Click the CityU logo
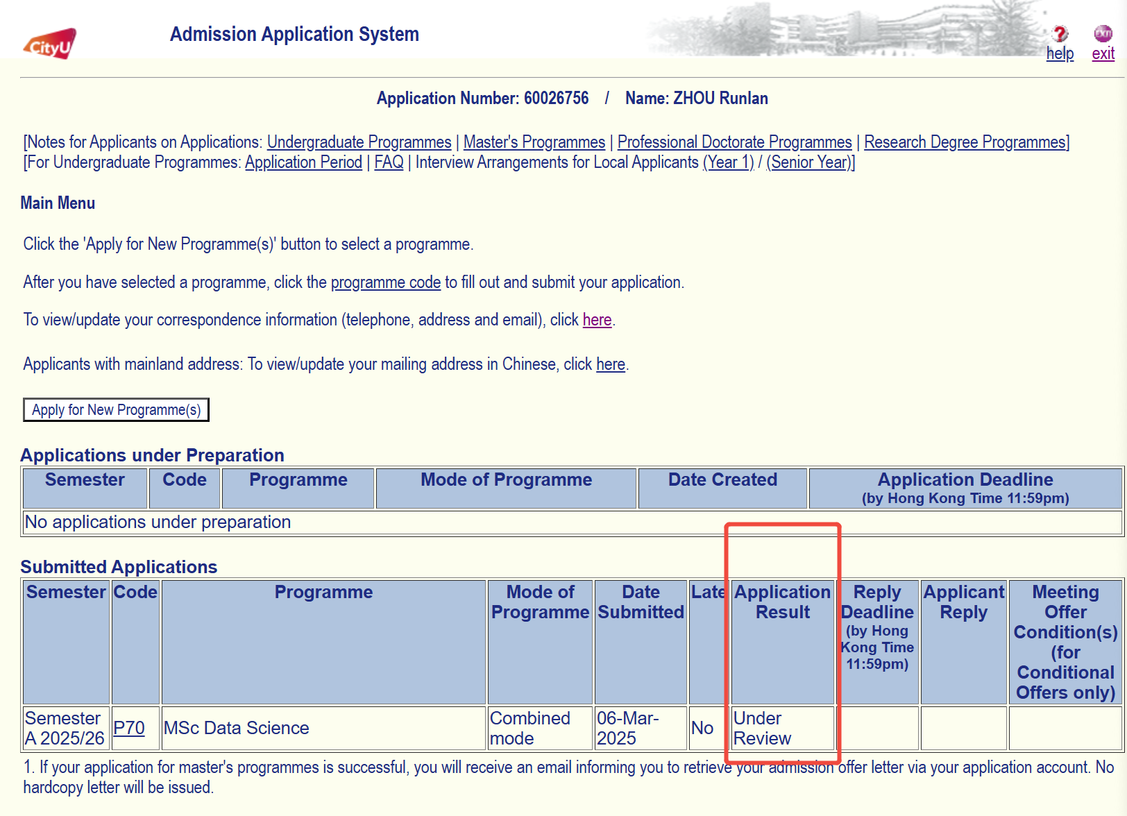The height and width of the screenshot is (816, 1127). pyautogui.click(x=49, y=44)
